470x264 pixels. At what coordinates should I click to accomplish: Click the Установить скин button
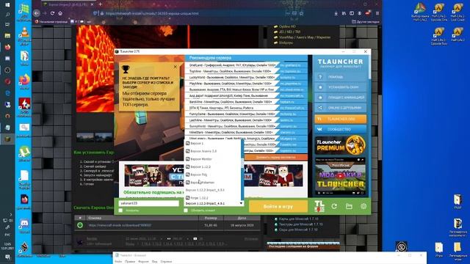[x=341, y=87]
